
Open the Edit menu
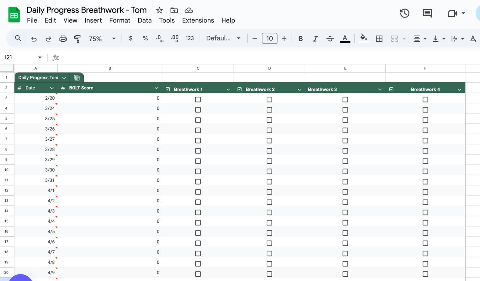pyautogui.click(x=50, y=20)
